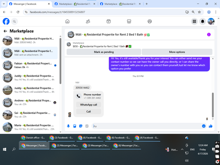The image size is (220, 165).
Task: Click Mäli's avatar in chat header
Action: pos(71,34)
